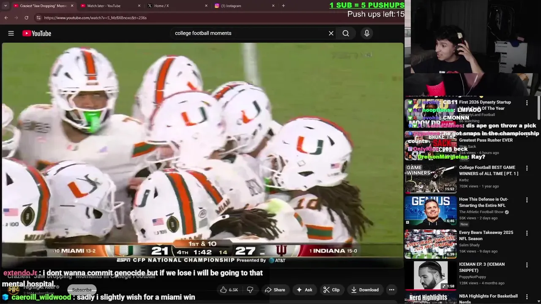This screenshot has height=304, width=541.
Task: Open How This Defense is Out-Smarting title
Action: point(484,202)
